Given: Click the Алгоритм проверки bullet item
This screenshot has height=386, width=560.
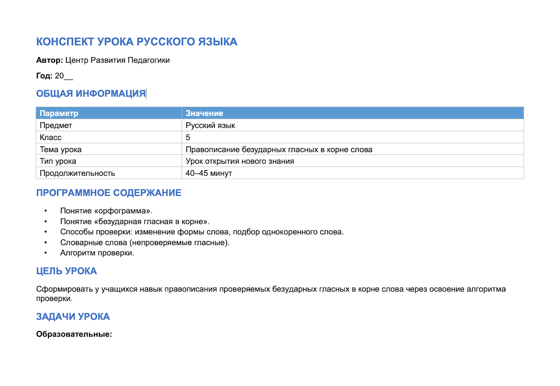Looking at the screenshot, I should (x=97, y=253).
